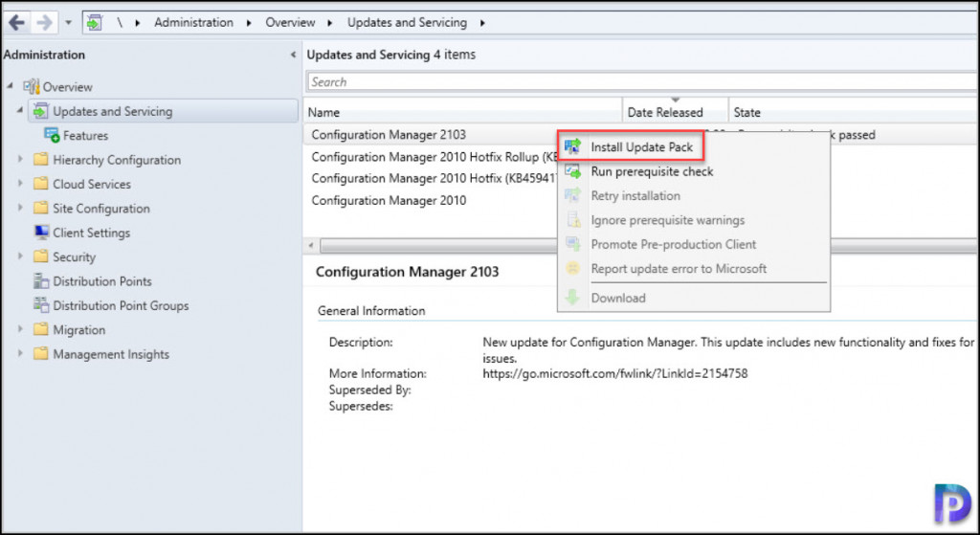This screenshot has width=980, height=535.
Task: Click the Back navigation arrow
Action: (16, 23)
